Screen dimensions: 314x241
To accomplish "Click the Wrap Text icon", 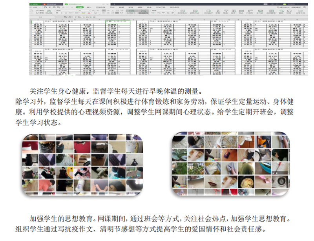I will pyautogui.click(x=142, y=11).
